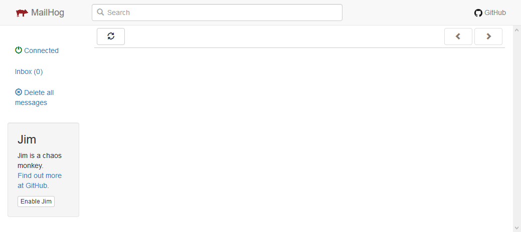The width and height of the screenshot is (521, 232).
Task: Go to previous page of messages
Action: point(458,36)
